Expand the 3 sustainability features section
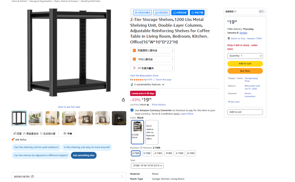This screenshot has width=295, height=182. (148, 84)
